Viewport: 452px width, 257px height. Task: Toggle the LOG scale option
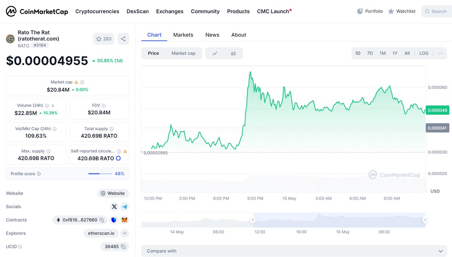coord(424,53)
